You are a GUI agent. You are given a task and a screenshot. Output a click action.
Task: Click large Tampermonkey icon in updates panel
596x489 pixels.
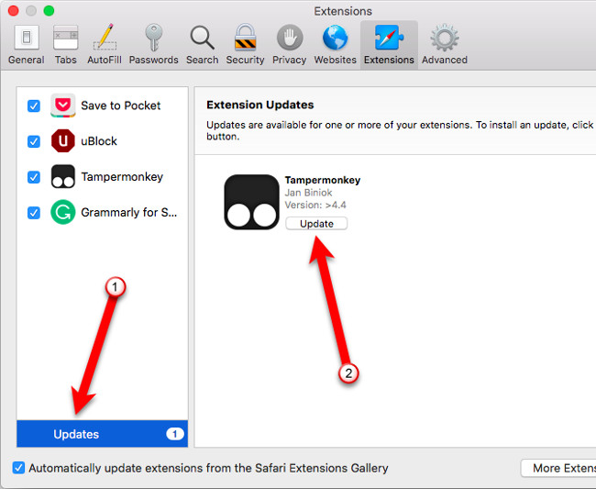(x=251, y=202)
